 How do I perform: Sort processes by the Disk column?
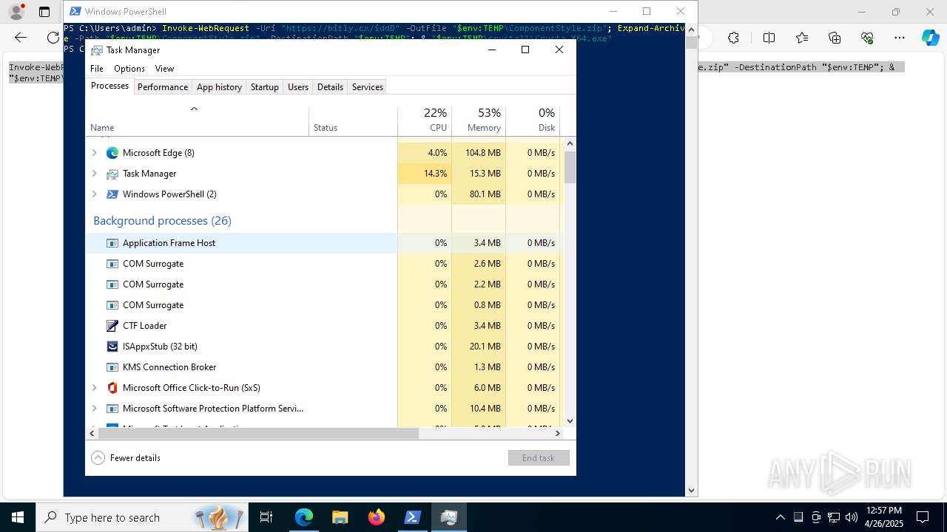click(533, 120)
